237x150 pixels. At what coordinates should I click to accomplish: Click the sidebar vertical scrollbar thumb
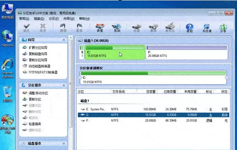click(x=70, y=84)
